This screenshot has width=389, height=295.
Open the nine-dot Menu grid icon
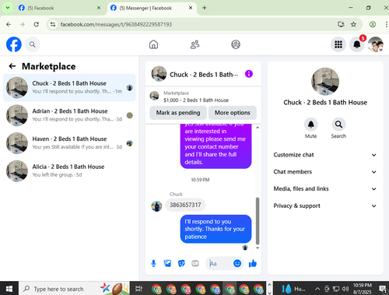point(338,44)
